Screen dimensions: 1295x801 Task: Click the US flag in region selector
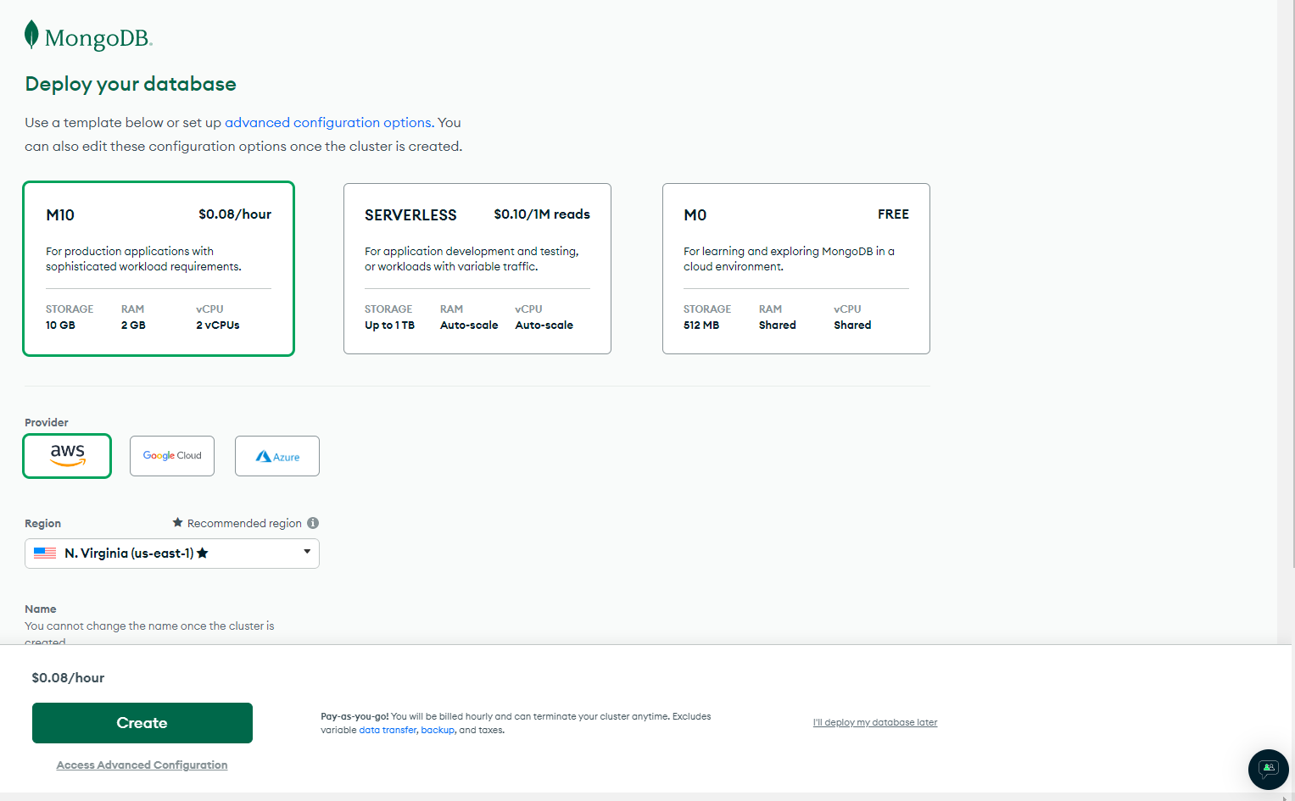click(x=45, y=553)
